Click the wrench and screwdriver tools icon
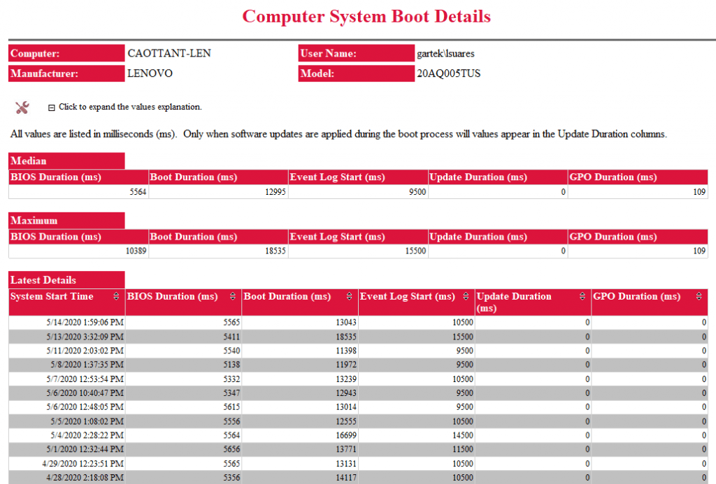716x484 pixels. [x=22, y=107]
